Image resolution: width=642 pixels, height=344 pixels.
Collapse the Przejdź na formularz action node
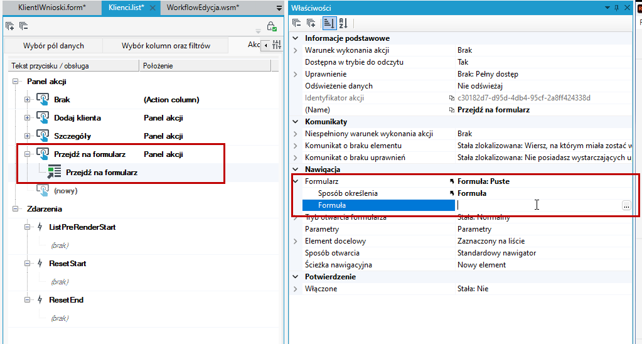tap(27, 154)
